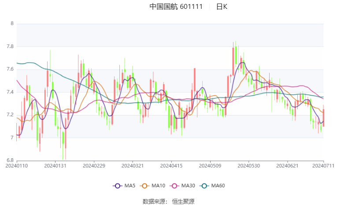The width and height of the screenshot is (337, 205).
Task: Click the 7.4 price axis label
Action: tap(10, 92)
